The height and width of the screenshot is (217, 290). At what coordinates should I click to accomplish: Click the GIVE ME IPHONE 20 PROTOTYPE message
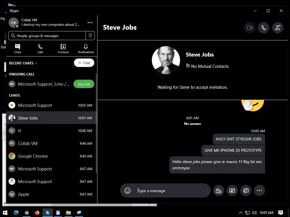click(x=233, y=150)
